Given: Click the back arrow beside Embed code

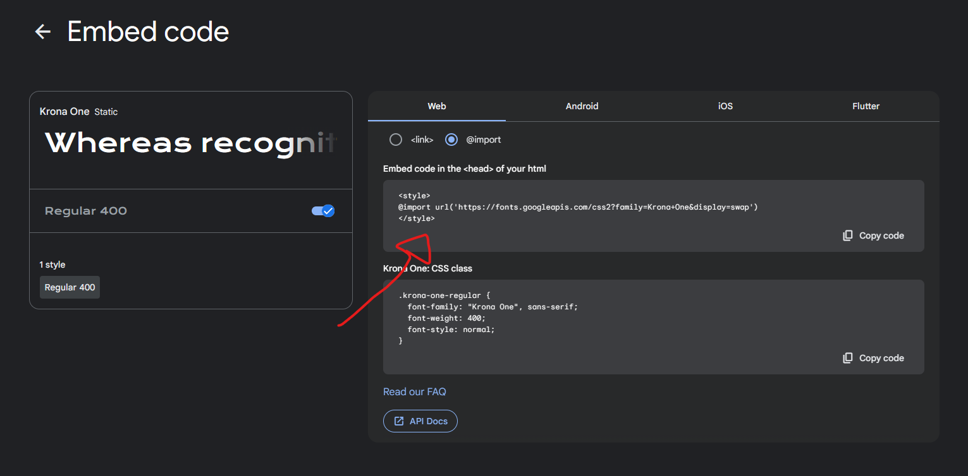Looking at the screenshot, I should pyautogui.click(x=42, y=32).
